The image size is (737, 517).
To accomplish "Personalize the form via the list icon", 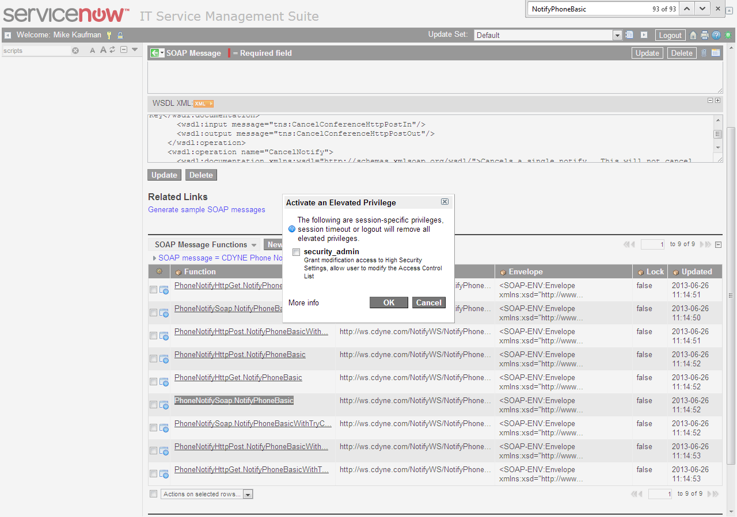I will (x=716, y=53).
